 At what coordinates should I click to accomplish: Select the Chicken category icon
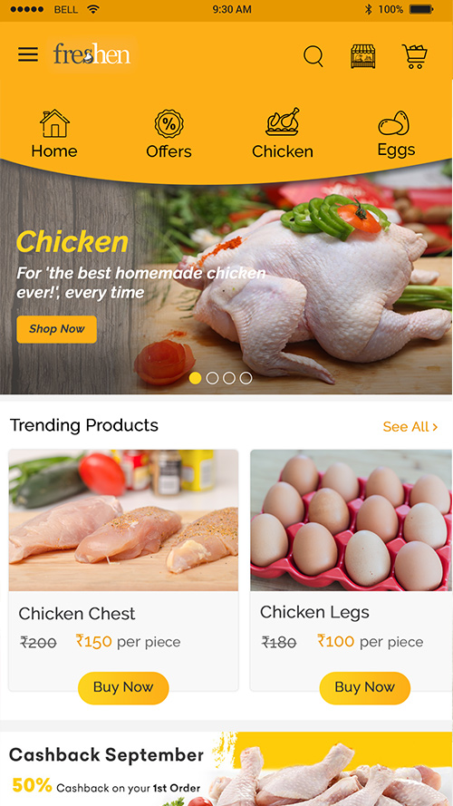pos(283,121)
